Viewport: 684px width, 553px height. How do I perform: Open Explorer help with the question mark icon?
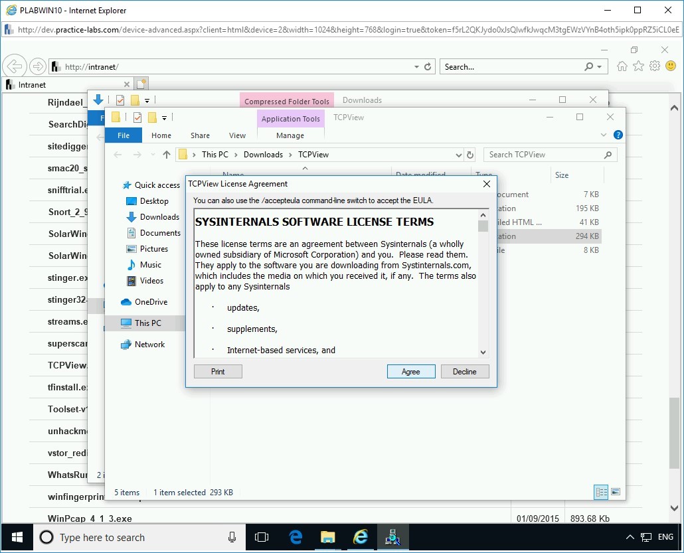pyautogui.click(x=618, y=135)
